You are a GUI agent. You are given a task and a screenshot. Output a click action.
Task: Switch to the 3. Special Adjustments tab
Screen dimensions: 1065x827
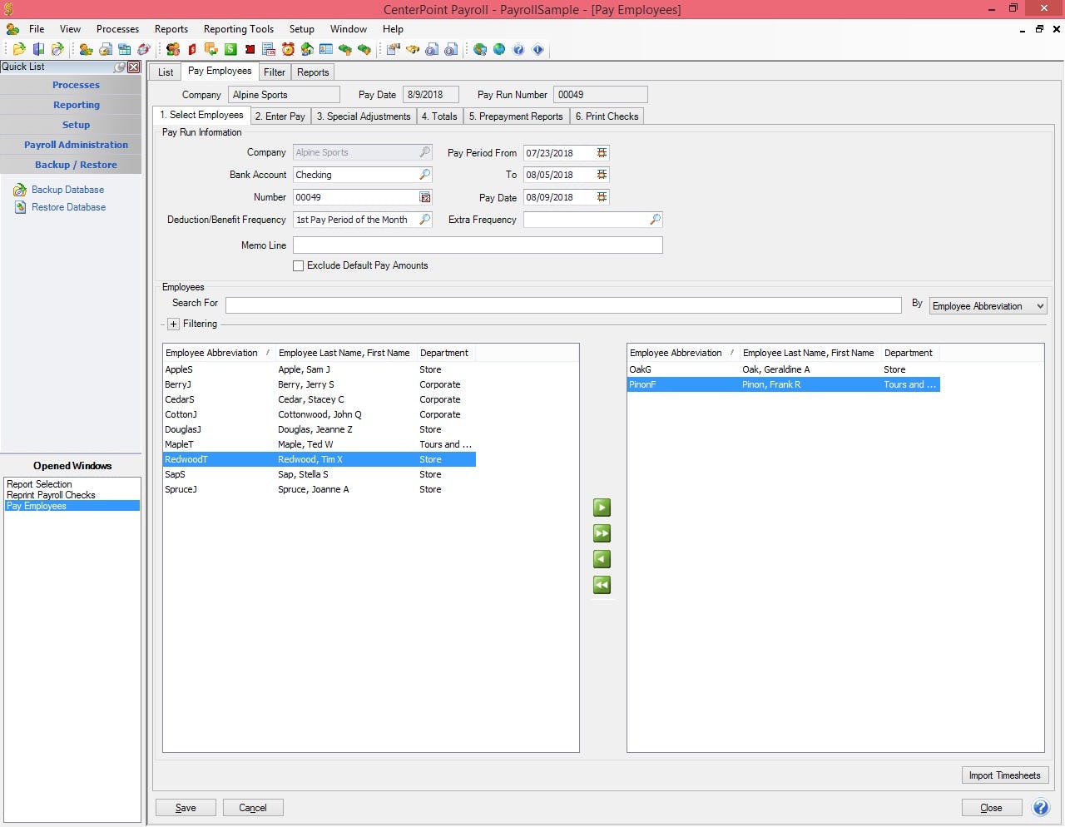click(363, 116)
